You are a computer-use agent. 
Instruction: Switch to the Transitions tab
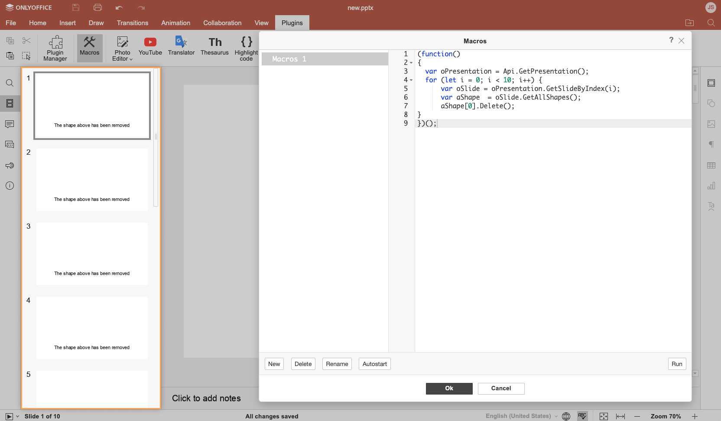tap(133, 23)
